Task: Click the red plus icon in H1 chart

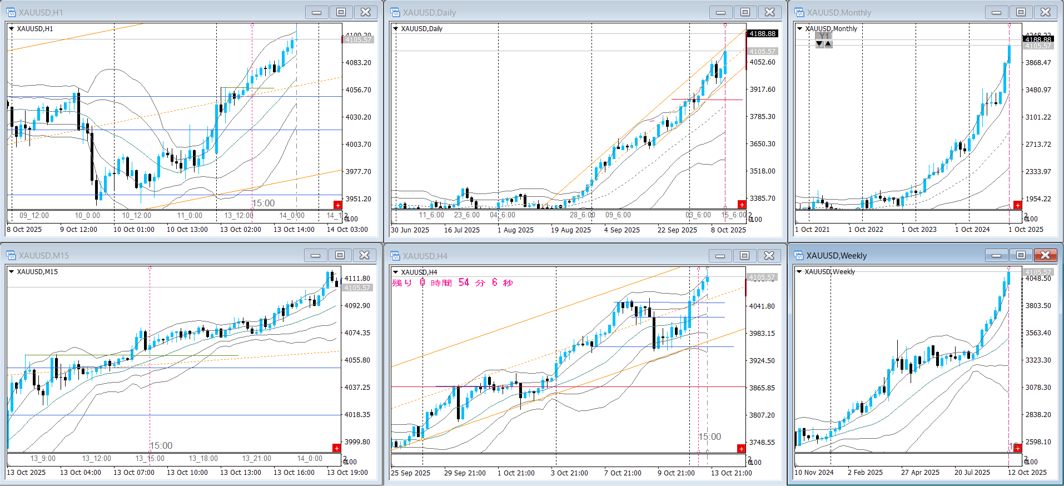Action: pyautogui.click(x=337, y=205)
